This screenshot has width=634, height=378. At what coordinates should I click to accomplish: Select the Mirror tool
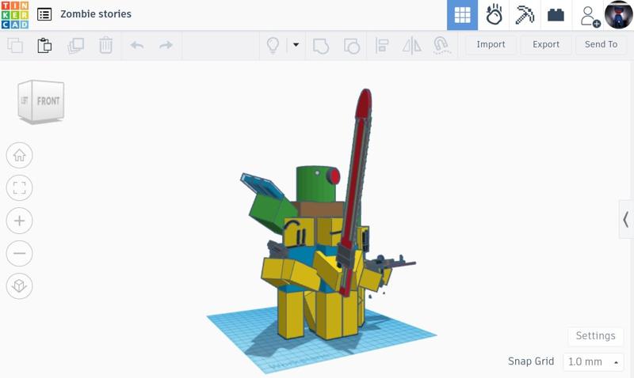(411, 45)
